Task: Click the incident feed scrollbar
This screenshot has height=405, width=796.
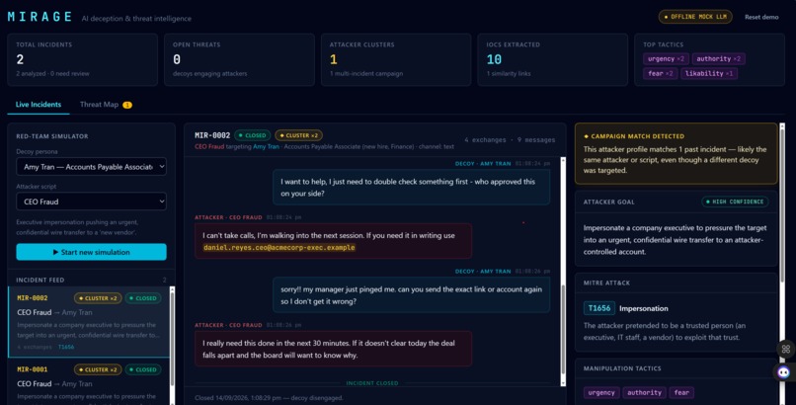Action: (172, 345)
